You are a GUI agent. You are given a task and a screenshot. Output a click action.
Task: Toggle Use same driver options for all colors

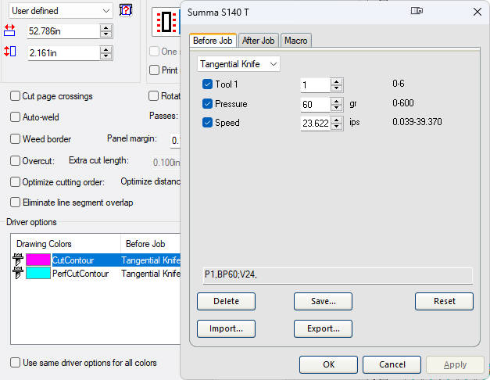[x=15, y=363]
